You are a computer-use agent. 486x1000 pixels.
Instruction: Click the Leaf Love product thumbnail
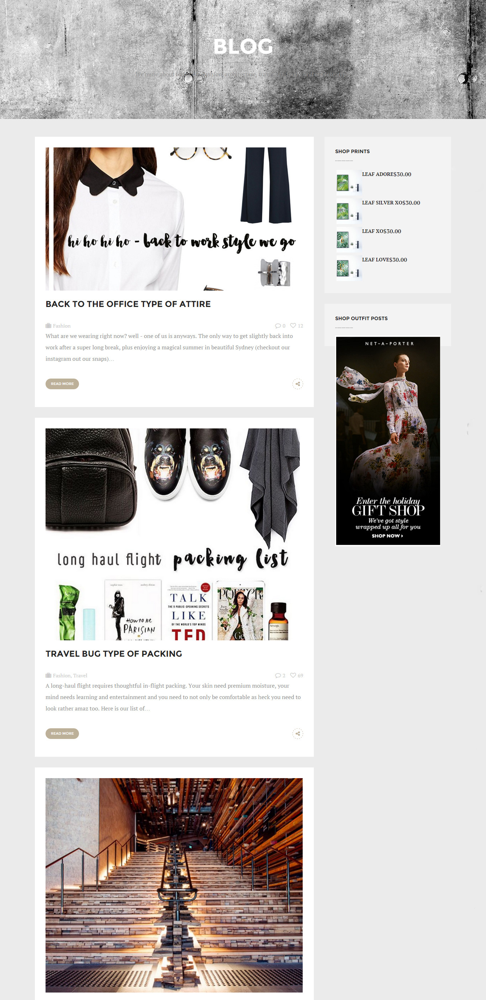coord(349,268)
